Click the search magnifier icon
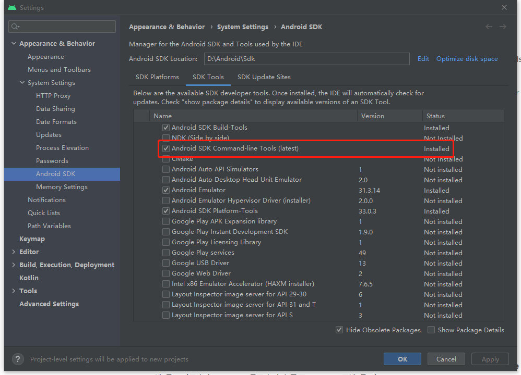Screen dimensions: 521x375 (x=15, y=27)
